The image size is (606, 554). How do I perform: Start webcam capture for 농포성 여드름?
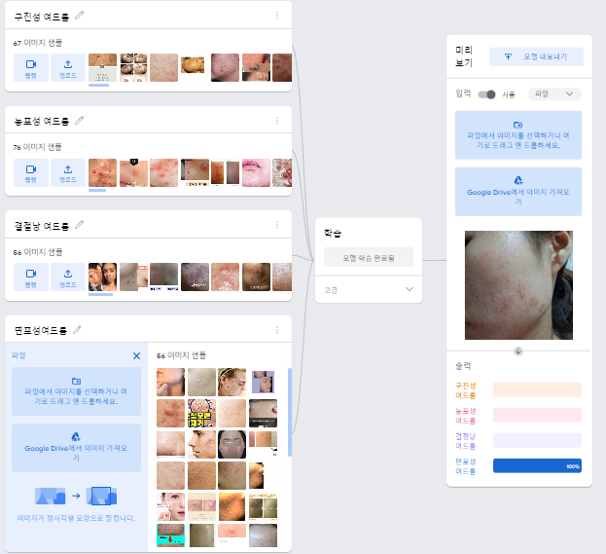click(x=31, y=172)
